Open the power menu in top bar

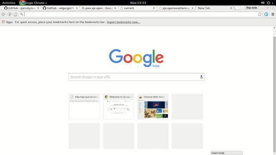coord(268,3)
